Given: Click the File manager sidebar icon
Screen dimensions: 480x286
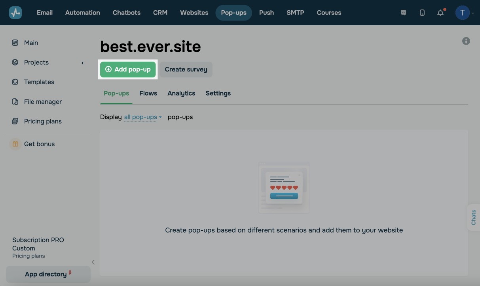Looking at the screenshot, I should (15, 102).
